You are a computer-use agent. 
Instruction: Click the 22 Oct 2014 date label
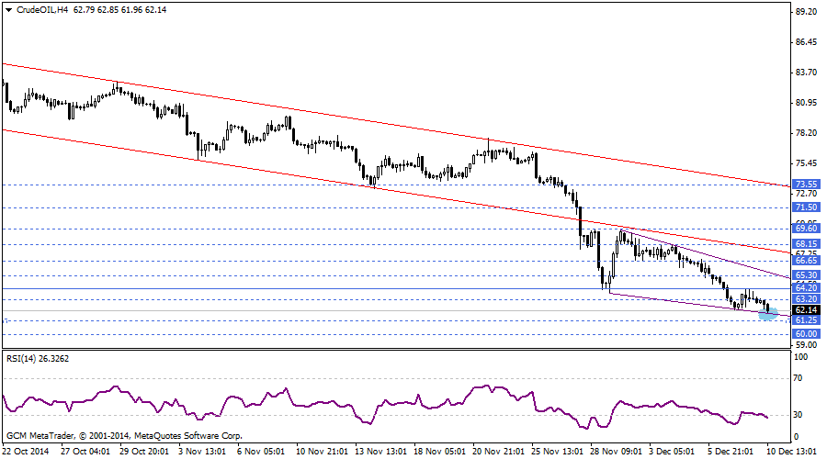click(x=27, y=451)
